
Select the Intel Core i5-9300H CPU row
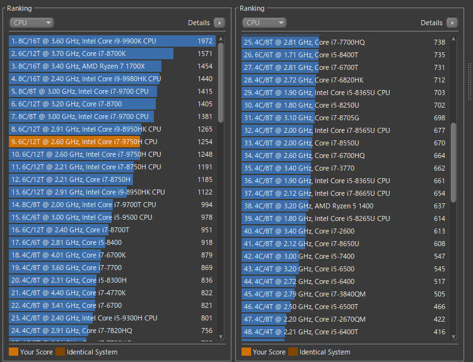(x=112, y=319)
